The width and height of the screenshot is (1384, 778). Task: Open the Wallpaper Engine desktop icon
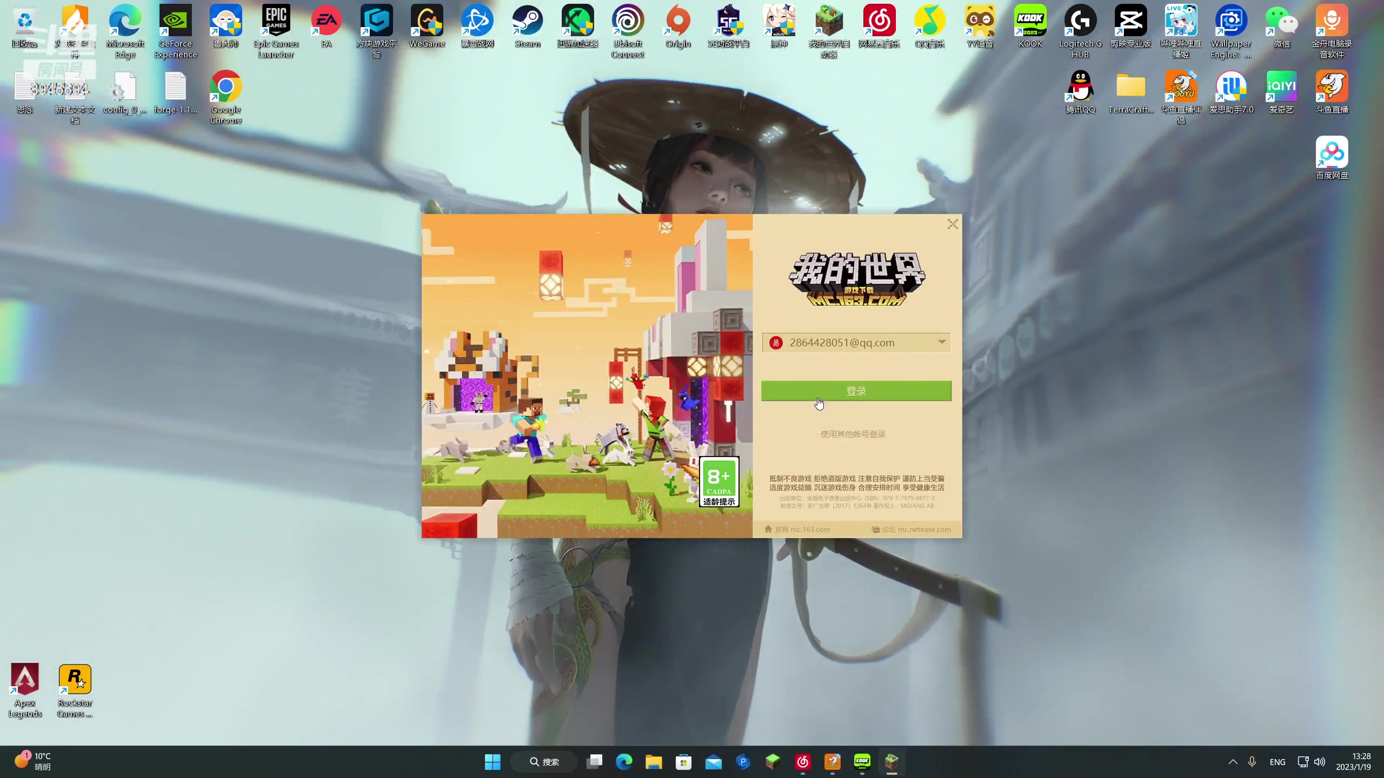pyautogui.click(x=1232, y=31)
